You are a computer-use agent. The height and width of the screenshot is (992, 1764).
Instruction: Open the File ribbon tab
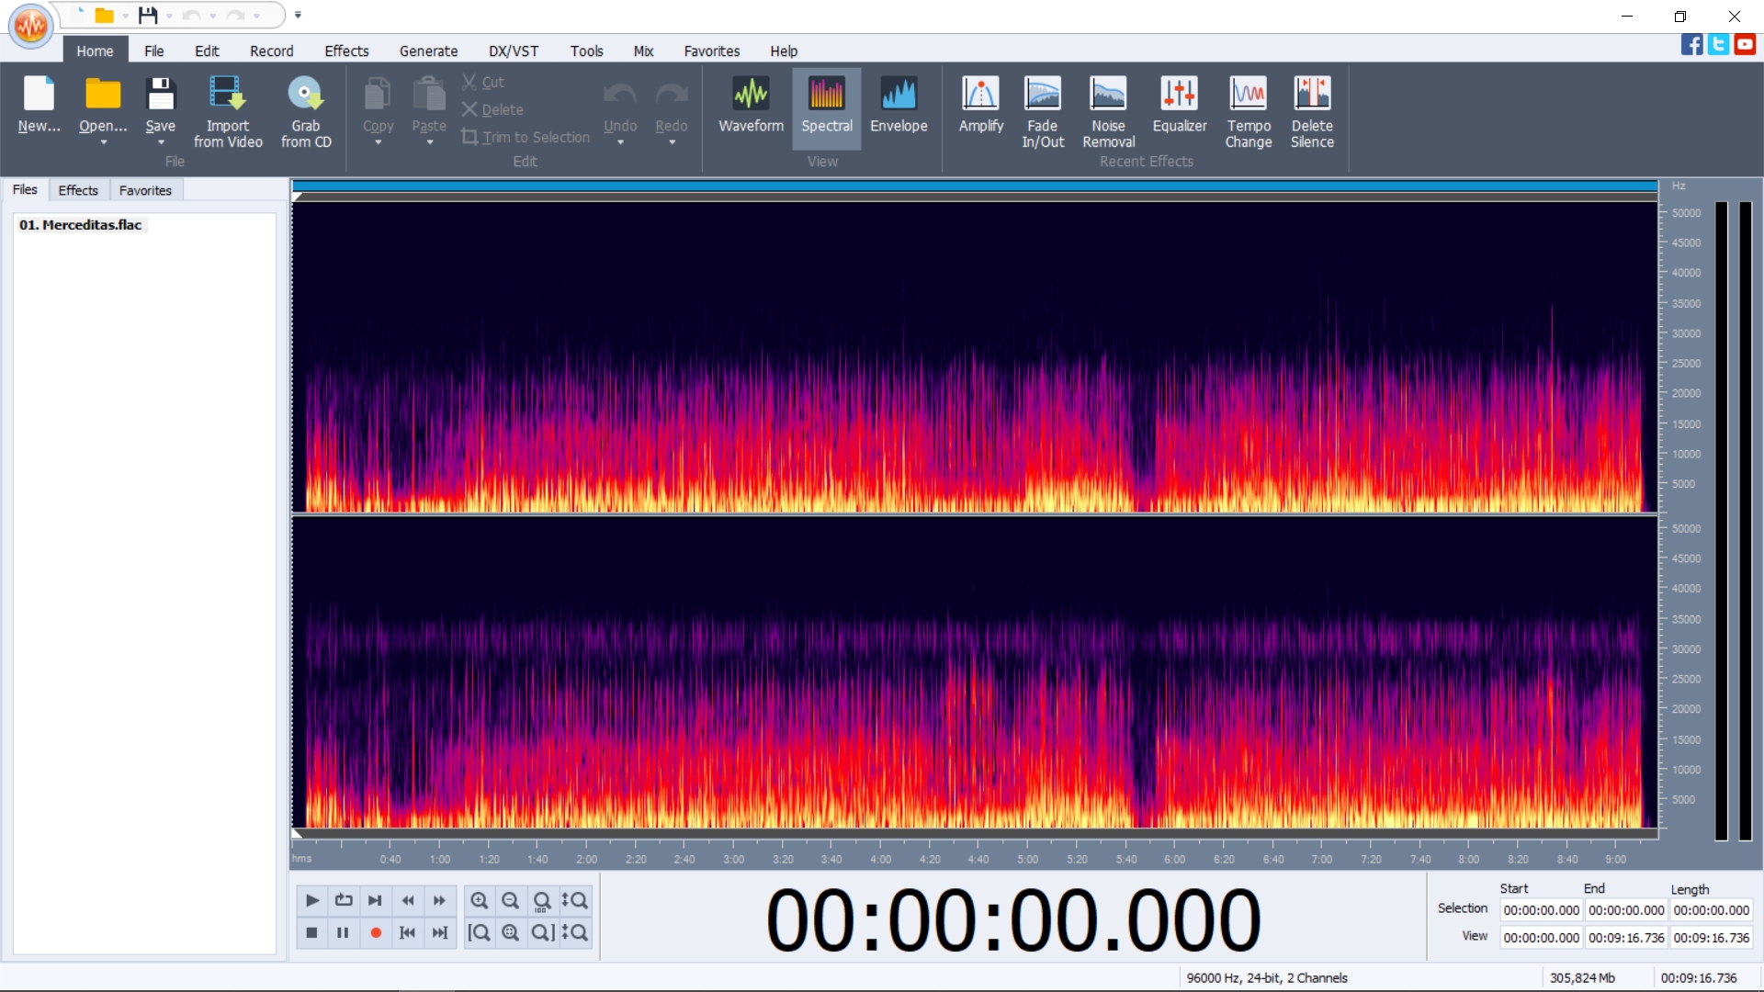pos(153,51)
